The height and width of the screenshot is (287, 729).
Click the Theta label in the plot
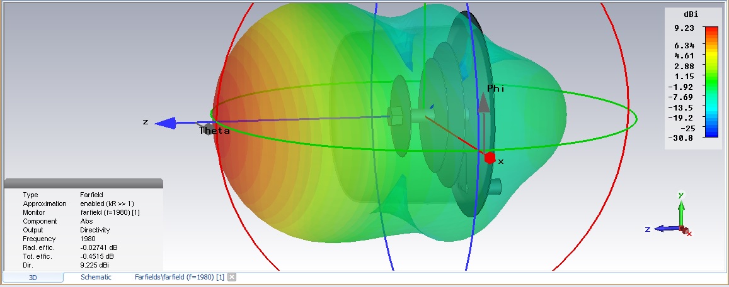215,131
